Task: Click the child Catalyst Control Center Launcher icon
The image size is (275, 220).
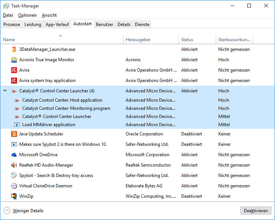Action: (17, 116)
